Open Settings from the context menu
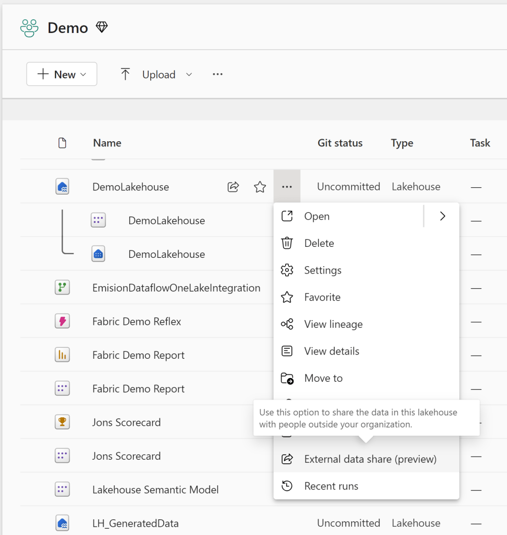Image resolution: width=507 pixels, height=535 pixels. point(322,270)
